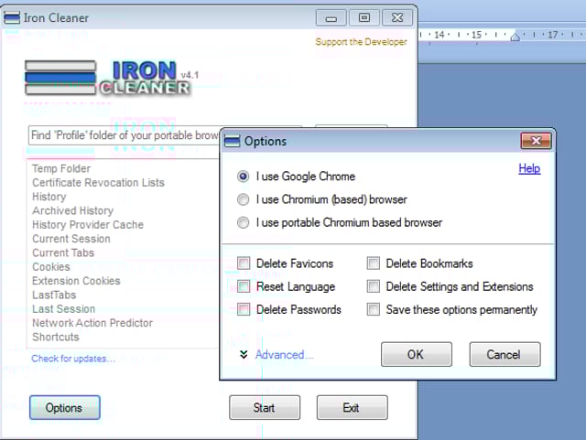Close the Iron Cleaner window

(397, 18)
